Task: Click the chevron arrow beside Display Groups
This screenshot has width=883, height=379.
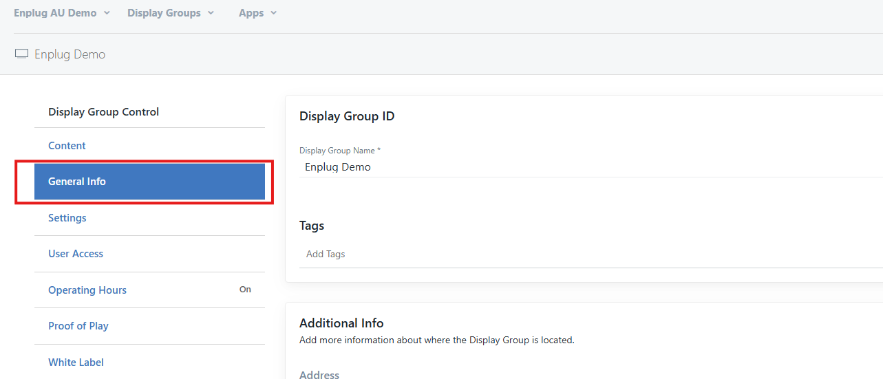Action: pos(211,13)
